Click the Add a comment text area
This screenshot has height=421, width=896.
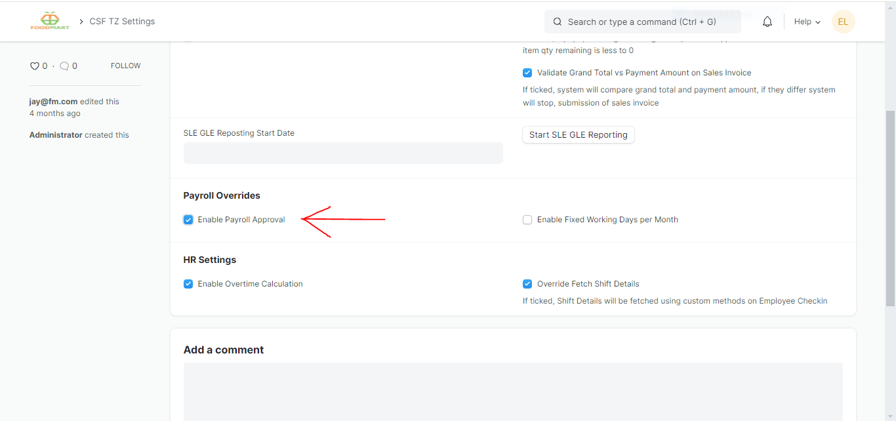click(x=513, y=391)
